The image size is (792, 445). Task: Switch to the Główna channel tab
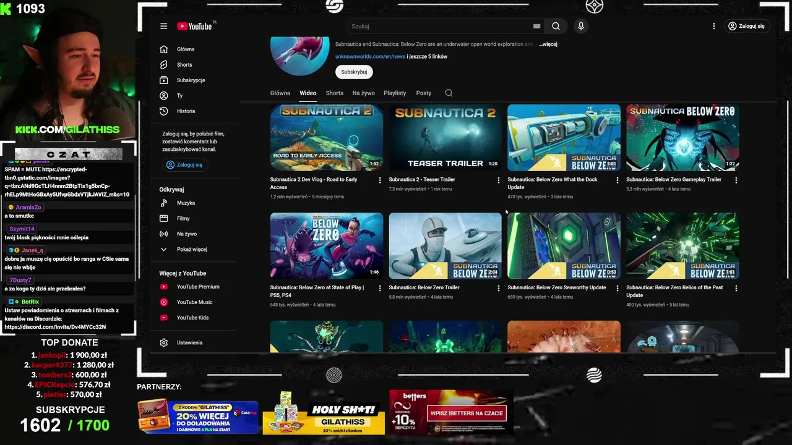(x=280, y=93)
